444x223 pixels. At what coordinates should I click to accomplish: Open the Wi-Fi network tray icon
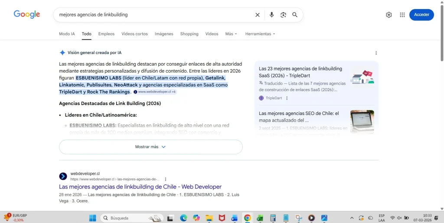tap(392, 218)
